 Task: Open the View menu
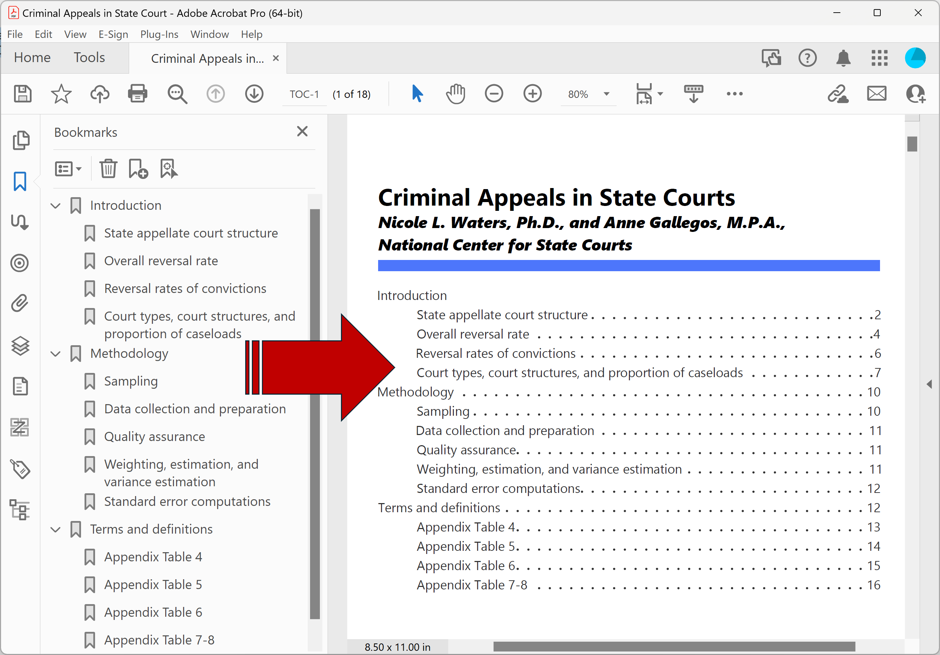click(x=74, y=34)
